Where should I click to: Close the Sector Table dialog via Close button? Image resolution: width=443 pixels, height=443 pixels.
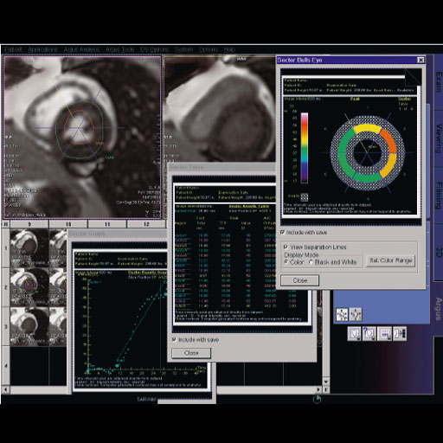click(x=191, y=353)
